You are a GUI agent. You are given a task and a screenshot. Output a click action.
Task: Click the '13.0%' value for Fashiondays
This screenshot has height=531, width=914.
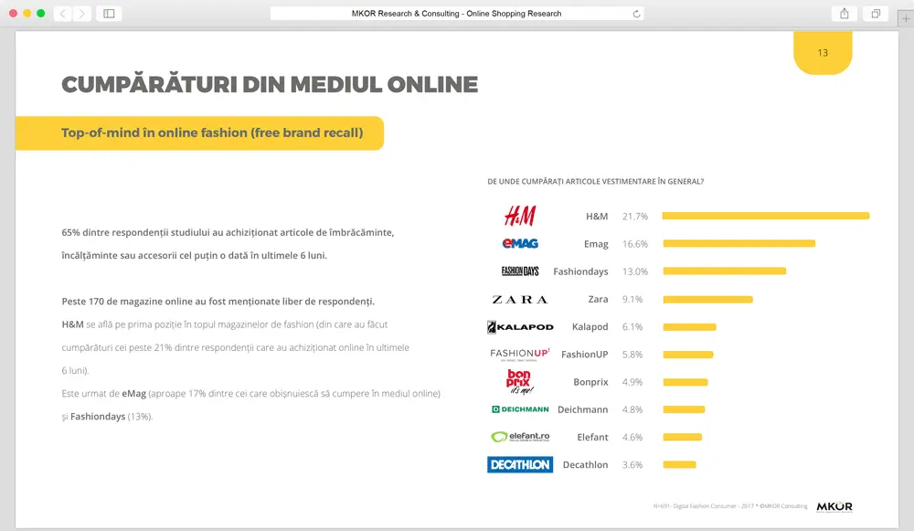click(635, 271)
